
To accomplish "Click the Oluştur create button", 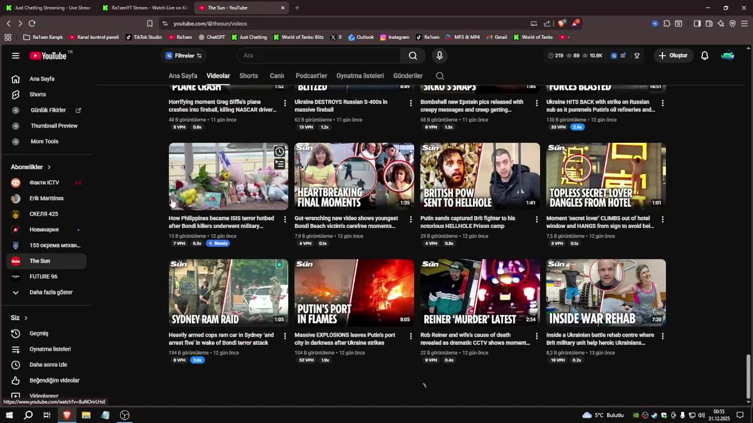I will point(674,56).
